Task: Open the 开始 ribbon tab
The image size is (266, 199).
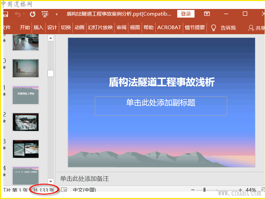Action: coord(25,27)
